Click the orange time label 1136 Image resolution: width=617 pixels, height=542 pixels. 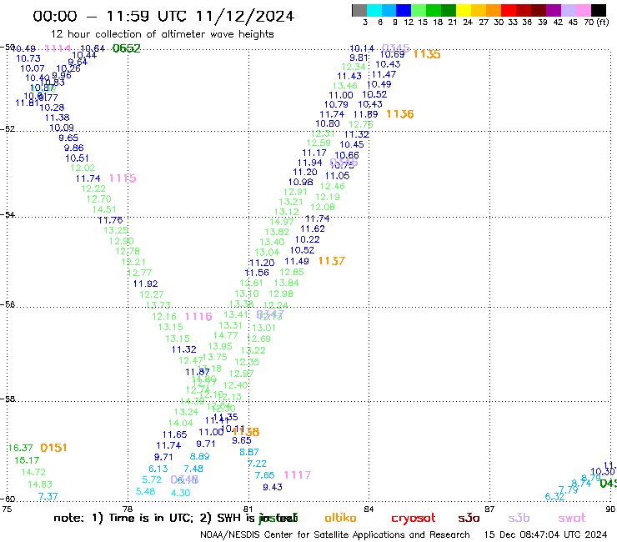pyautogui.click(x=400, y=114)
